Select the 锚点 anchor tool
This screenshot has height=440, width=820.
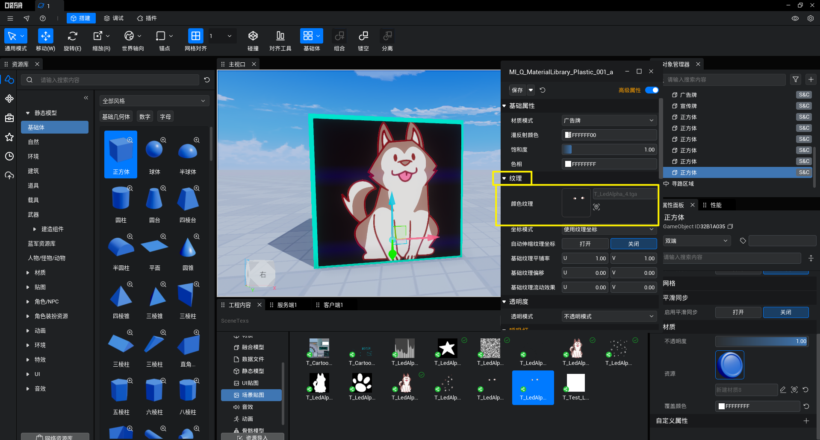click(x=161, y=36)
